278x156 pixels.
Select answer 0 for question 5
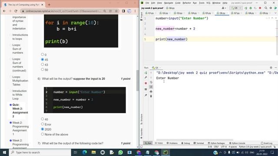43,55
